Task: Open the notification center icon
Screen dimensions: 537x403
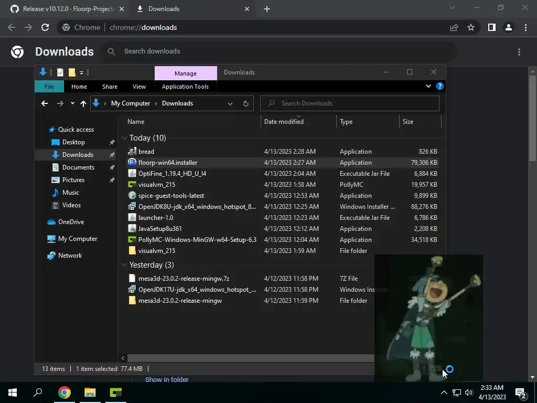Action: pyautogui.click(x=521, y=393)
